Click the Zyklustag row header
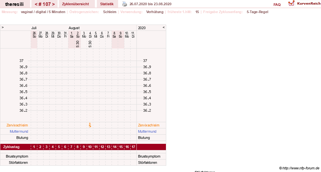The width and height of the screenshot is (321, 172). (11, 147)
